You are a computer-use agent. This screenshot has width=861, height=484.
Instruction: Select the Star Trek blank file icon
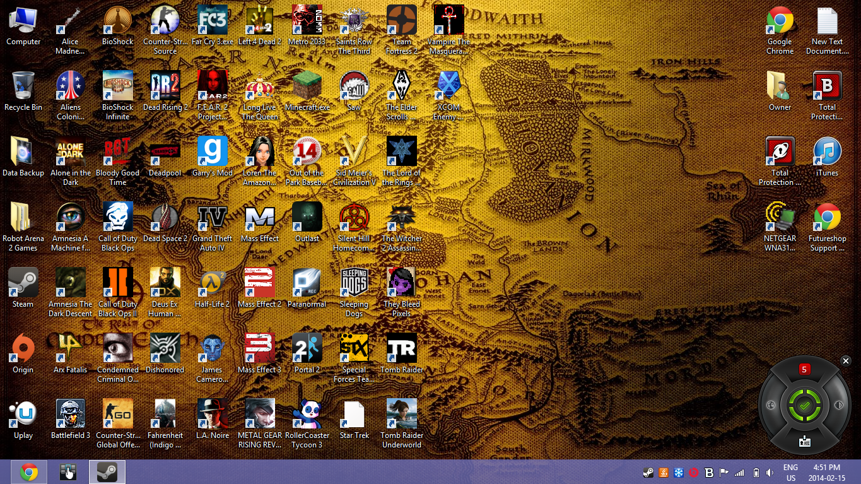[354, 419]
